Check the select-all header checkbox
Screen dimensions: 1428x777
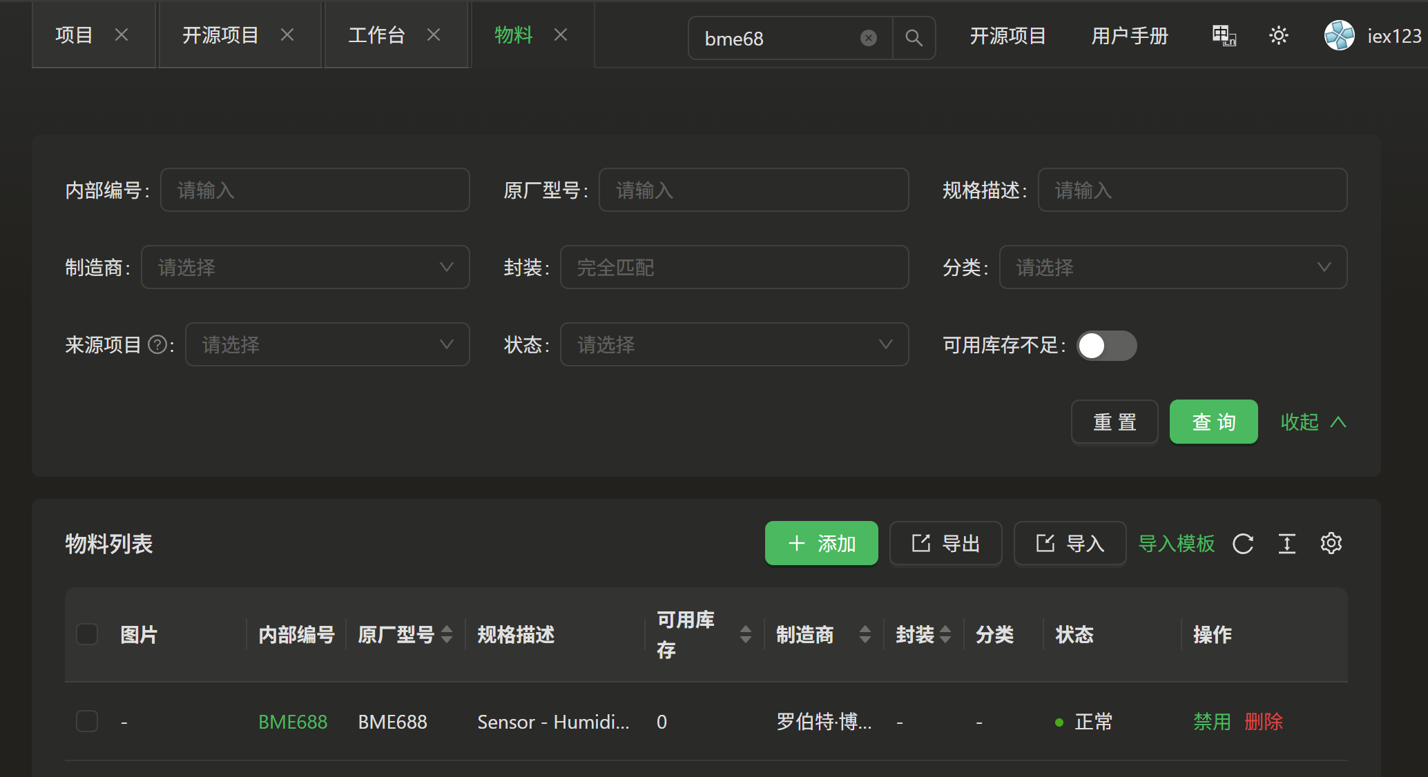point(87,634)
